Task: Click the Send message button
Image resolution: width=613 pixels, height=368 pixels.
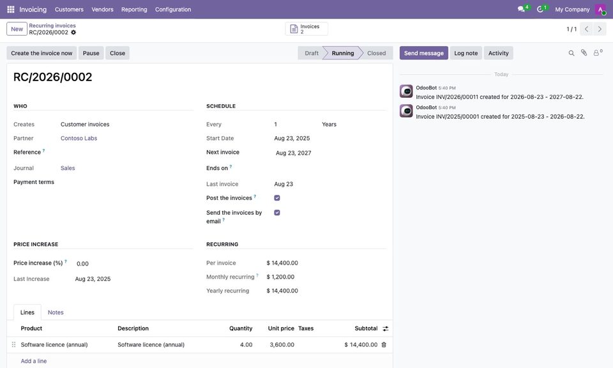Action: [x=424, y=53]
